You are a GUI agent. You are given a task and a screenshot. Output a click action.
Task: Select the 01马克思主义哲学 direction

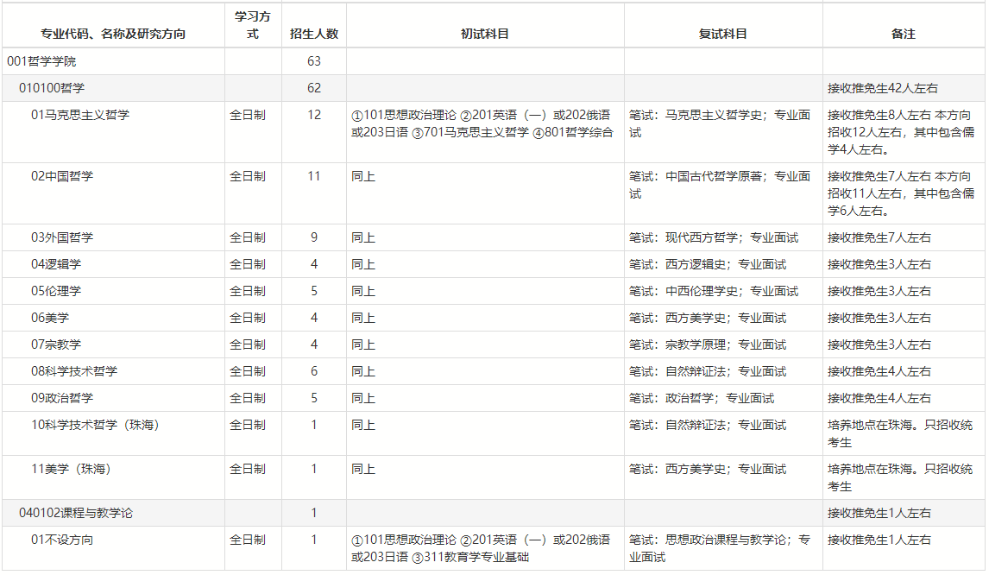tap(80, 115)
